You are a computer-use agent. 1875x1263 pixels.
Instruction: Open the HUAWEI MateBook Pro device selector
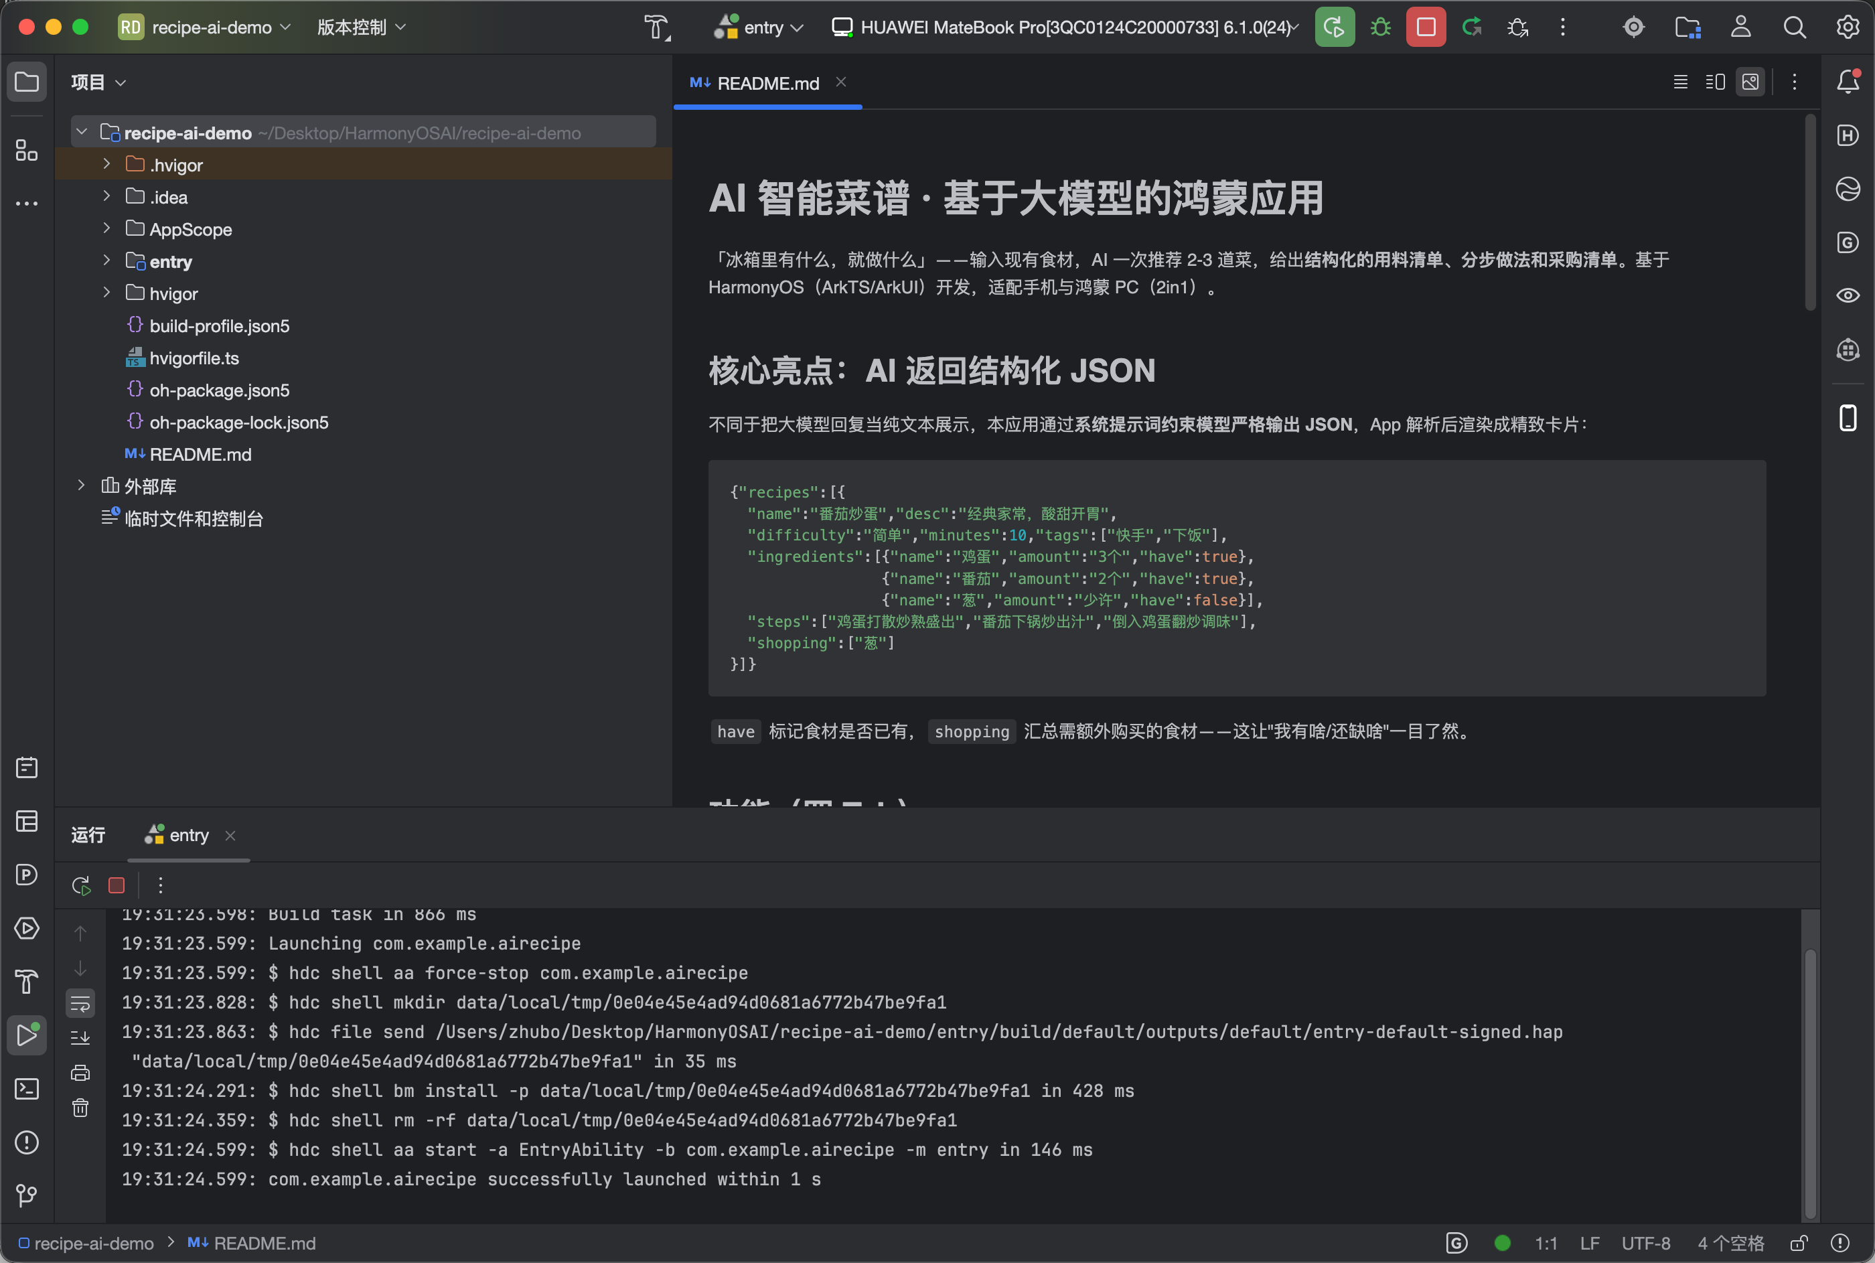(x=1065, y=27)
